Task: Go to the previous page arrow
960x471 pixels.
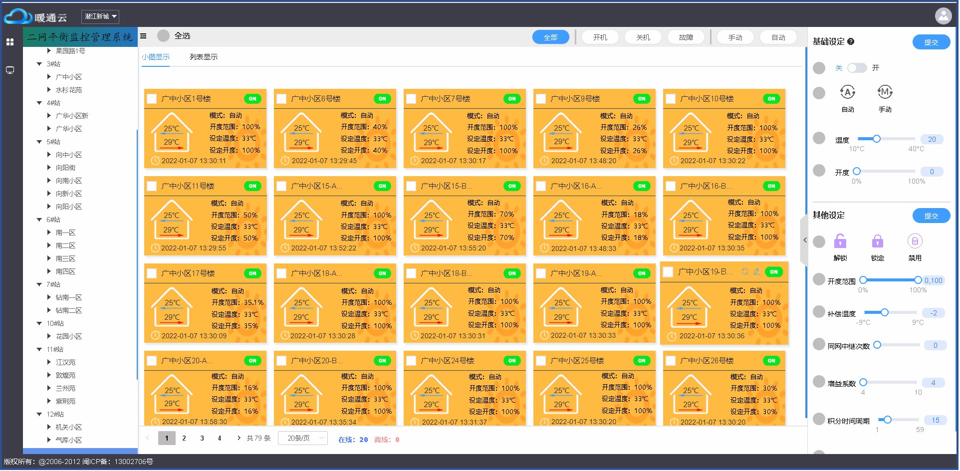Action: [x=148, y=438]
